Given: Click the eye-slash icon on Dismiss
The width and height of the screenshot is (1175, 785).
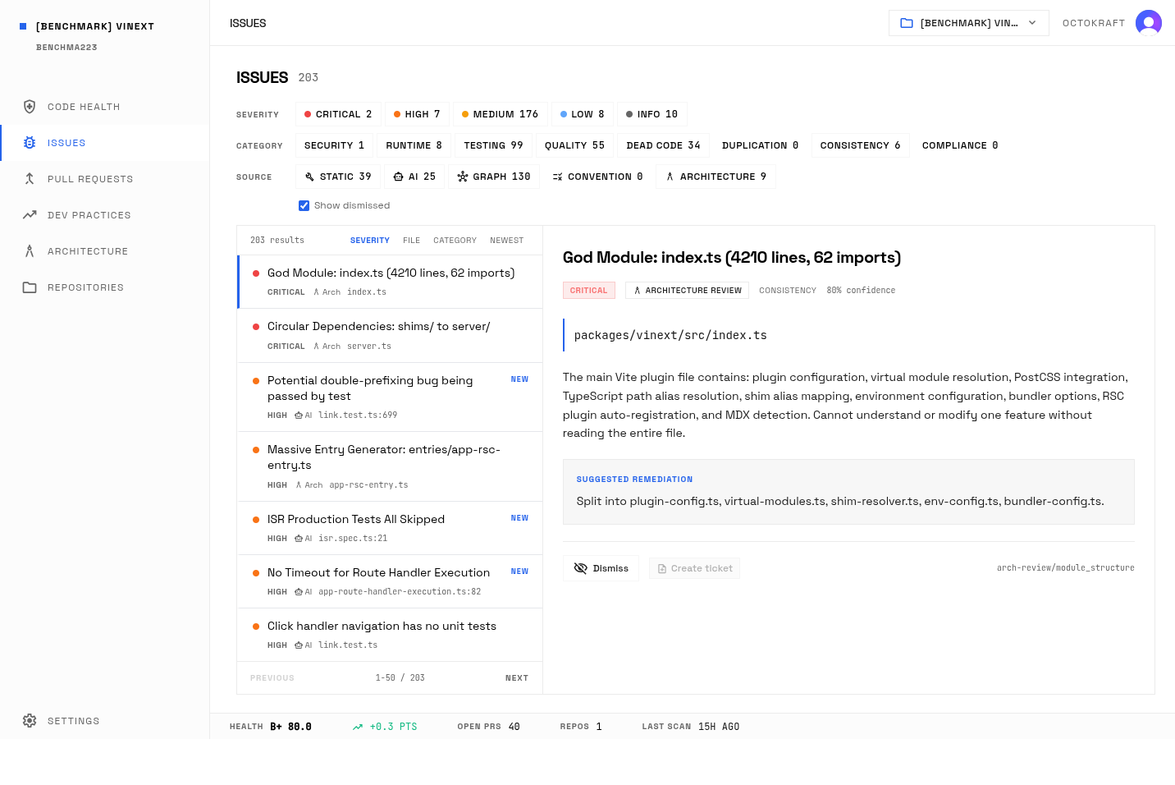Looking at the screenshot, I should pos(581,568).
